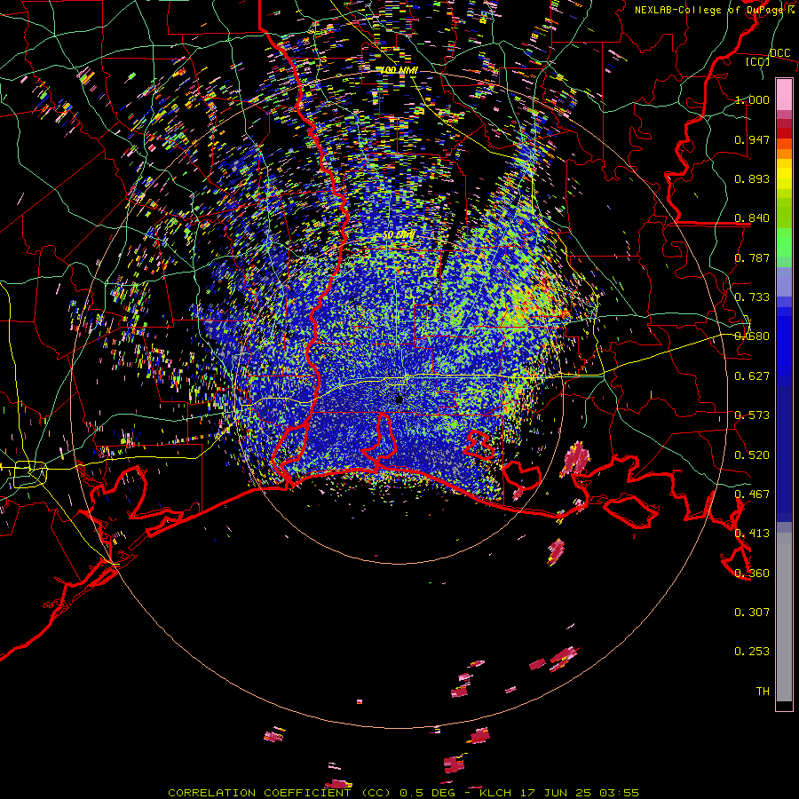Click the 0.947 scale value
799x799 pixels.
752,139
